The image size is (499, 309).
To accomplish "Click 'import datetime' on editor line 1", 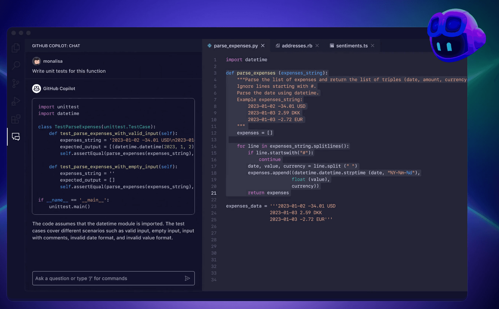I will coord(246,60).
